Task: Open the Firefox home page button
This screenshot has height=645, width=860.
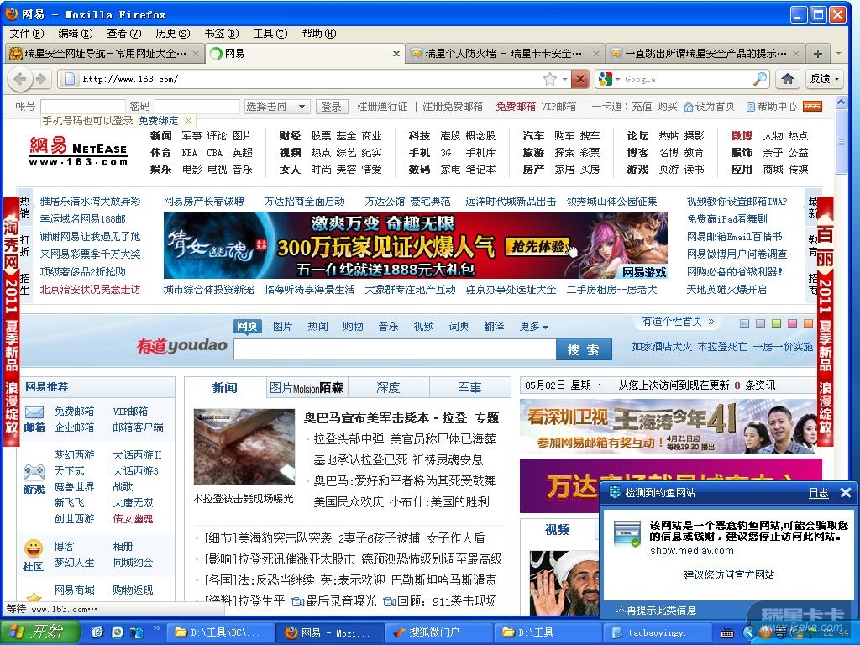Action: tap(788, 79)
